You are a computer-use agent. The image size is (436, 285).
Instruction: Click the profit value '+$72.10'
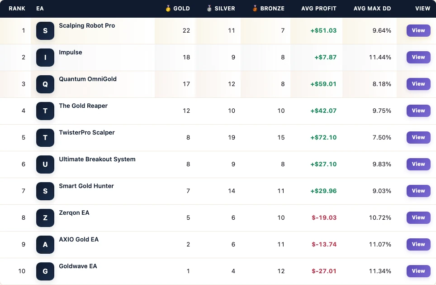point(323,138)
